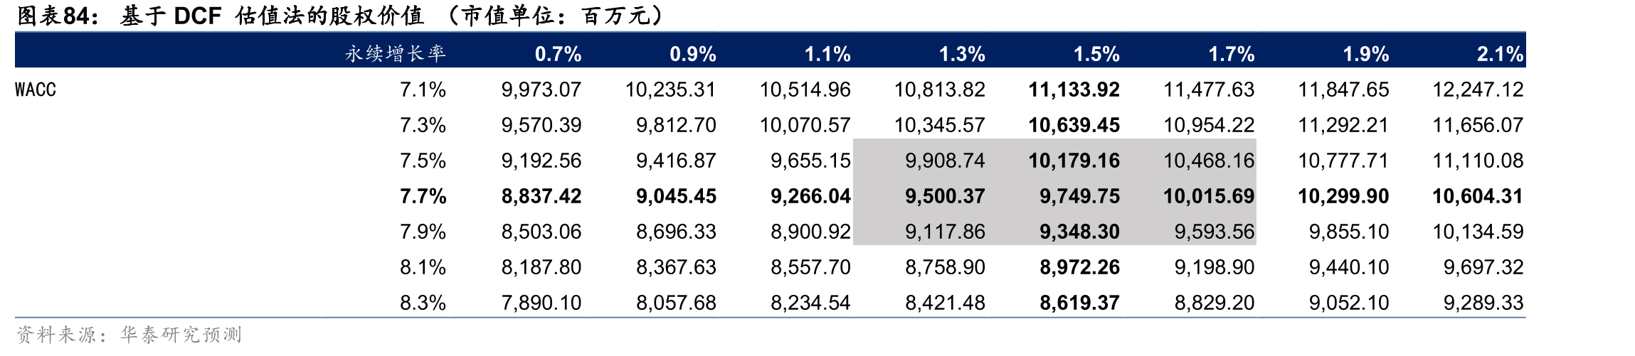Image resolution: width=1635 pixels, height=356 pixels.
Task: Select the 8.3% WACC row label
Action: pos(423,303)
